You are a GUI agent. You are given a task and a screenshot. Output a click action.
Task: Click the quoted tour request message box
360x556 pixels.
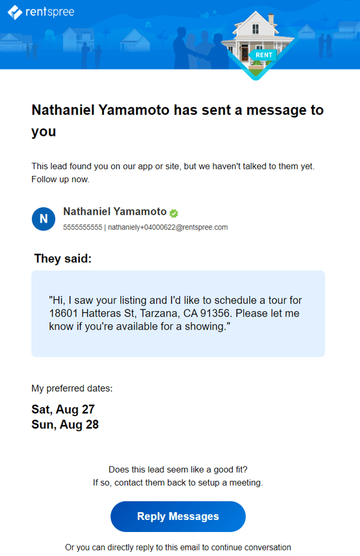pyautogui.click(x=178, y=313)
